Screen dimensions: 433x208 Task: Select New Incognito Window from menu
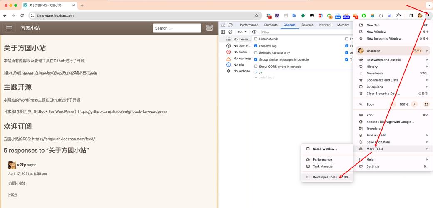click(x=393, y=39)
